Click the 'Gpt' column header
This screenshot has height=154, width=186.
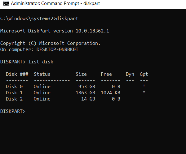coord(144,74)
